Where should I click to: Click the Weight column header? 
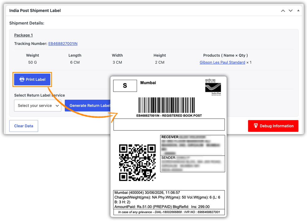(33, 55)
